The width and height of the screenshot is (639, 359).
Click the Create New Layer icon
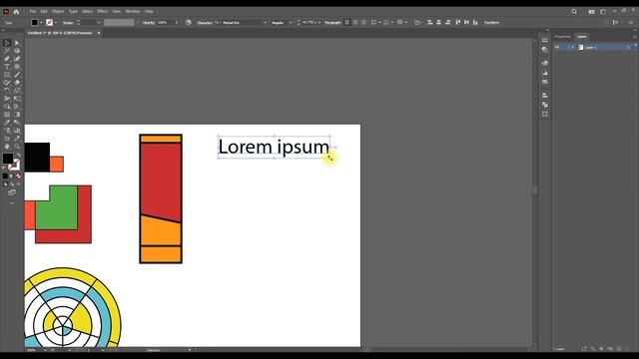point(619,349)
